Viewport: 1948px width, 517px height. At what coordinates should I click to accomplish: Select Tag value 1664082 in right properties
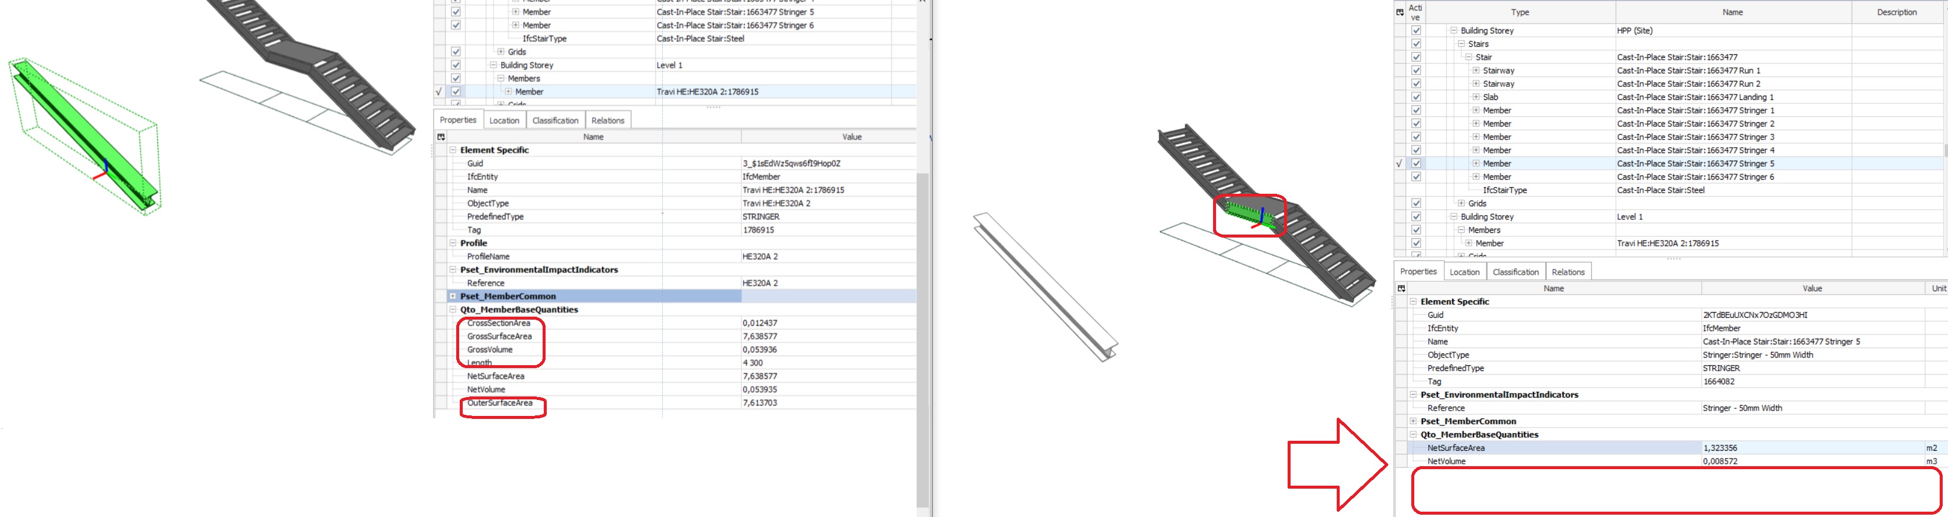pyautogui.click(x=1719, y=382)
